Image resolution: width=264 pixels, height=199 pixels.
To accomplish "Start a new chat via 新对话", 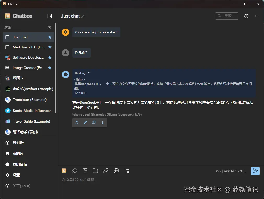I will [x=29, y=143].
